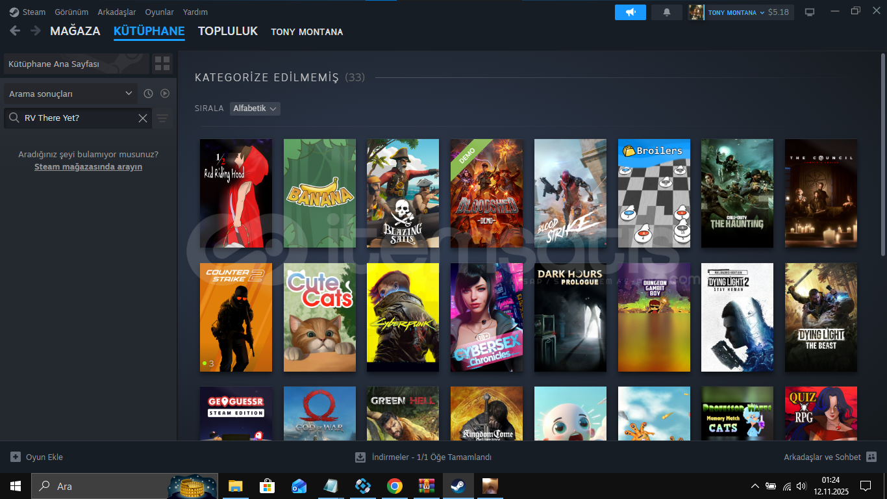The width and height of the screenshot is (887, 499).
Task: Go to the TOPLULUK tab
Action: (x=228, y=31)
